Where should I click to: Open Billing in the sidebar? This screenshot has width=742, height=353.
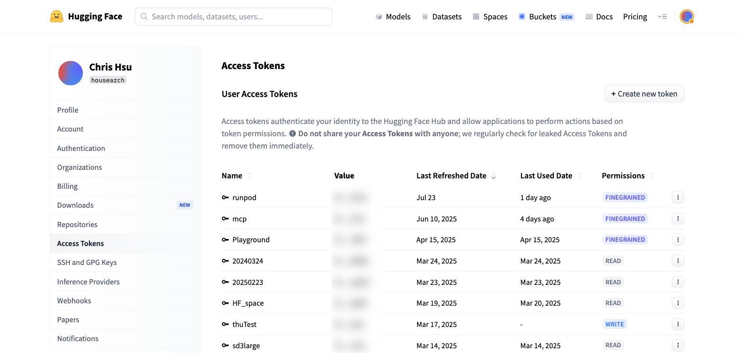(x=125, y=186)
